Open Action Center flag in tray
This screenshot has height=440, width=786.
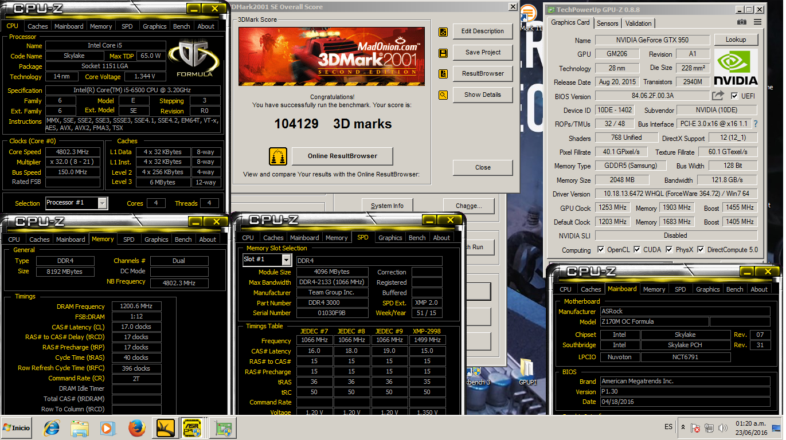pos(695,427)
